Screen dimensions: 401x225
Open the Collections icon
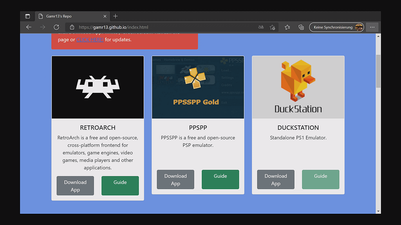[x=301, y=27]
